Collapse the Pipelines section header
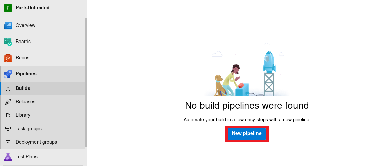366x166 pixels. coord(43,74)
